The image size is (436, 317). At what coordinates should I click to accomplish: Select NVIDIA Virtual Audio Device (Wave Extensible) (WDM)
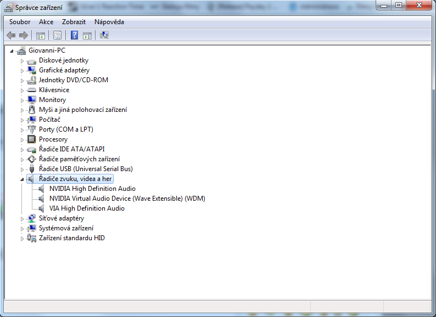point(127,199)
